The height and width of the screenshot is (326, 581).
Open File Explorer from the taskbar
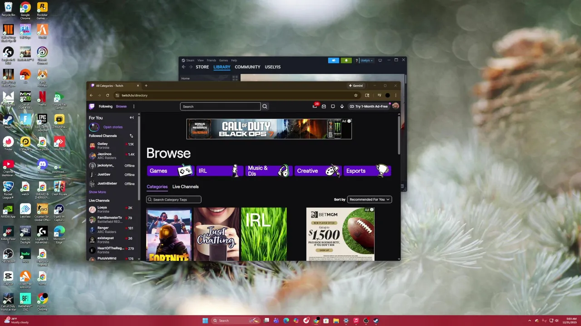point(336,321)
